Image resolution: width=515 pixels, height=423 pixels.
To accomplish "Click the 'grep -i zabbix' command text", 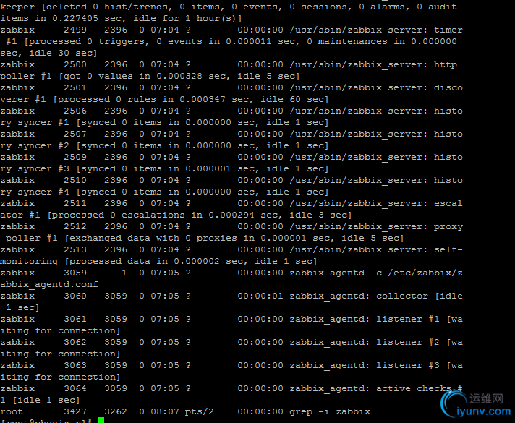I will pos(330,411).
